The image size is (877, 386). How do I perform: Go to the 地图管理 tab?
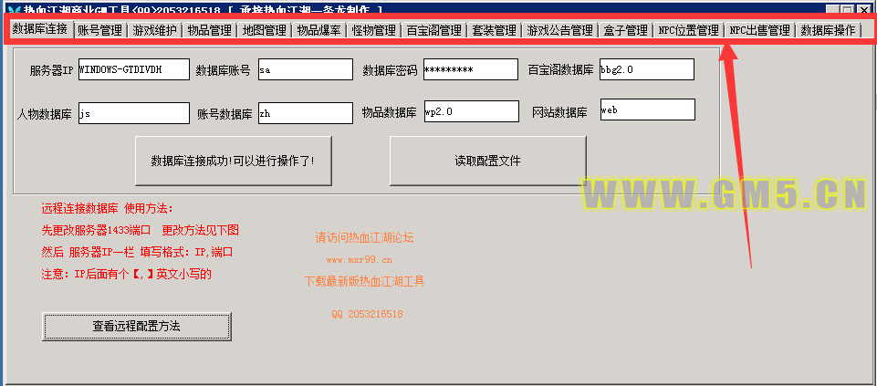point(264,30)
